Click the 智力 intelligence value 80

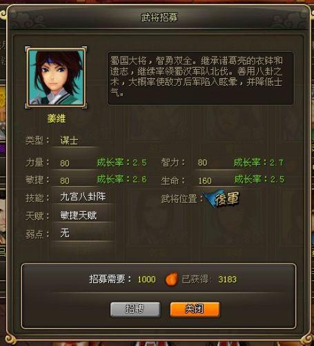(202, 163)
